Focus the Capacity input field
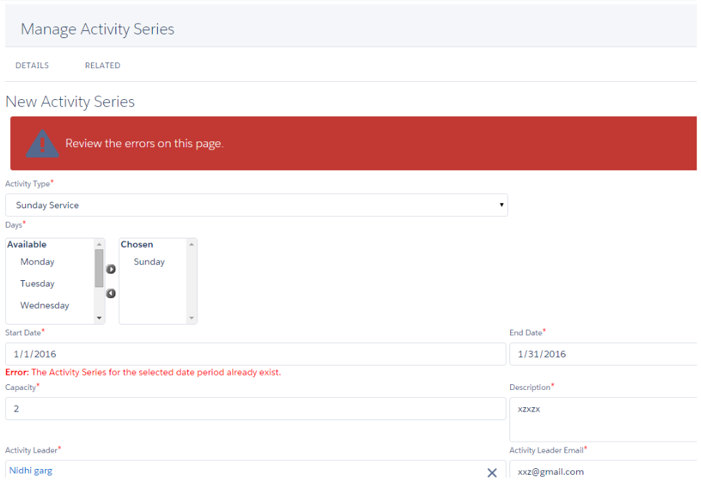This screenshot has width=701, height=502. point(255,409)
